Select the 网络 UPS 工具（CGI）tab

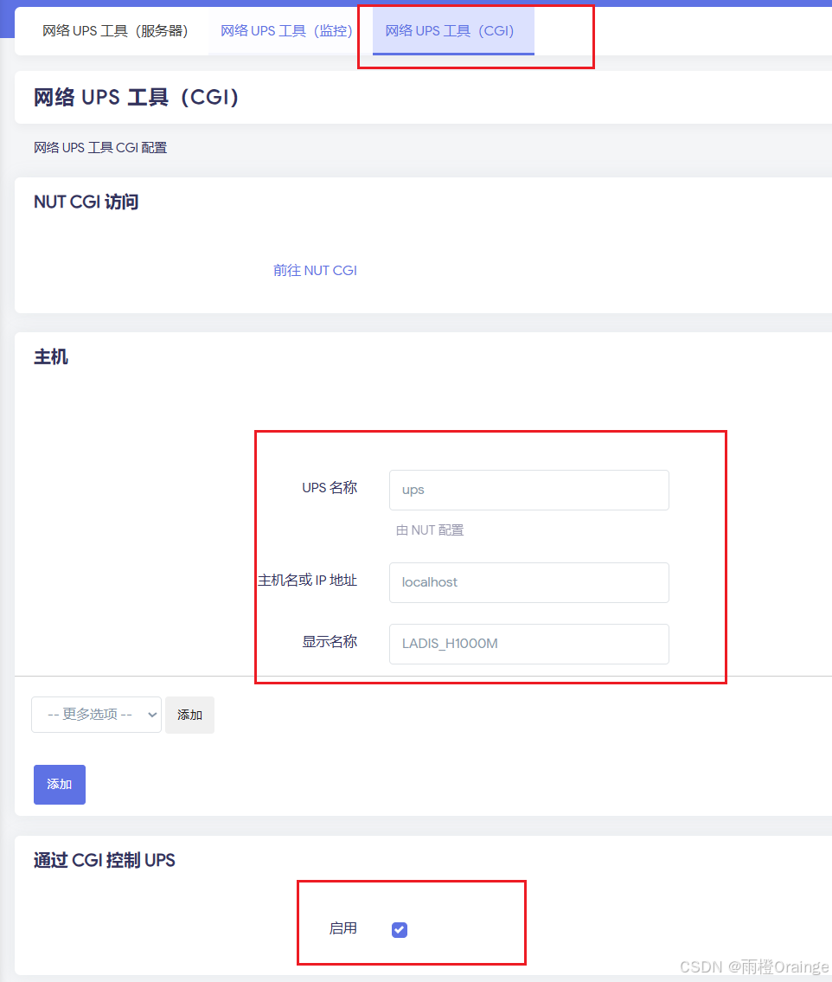pos(452,29)
